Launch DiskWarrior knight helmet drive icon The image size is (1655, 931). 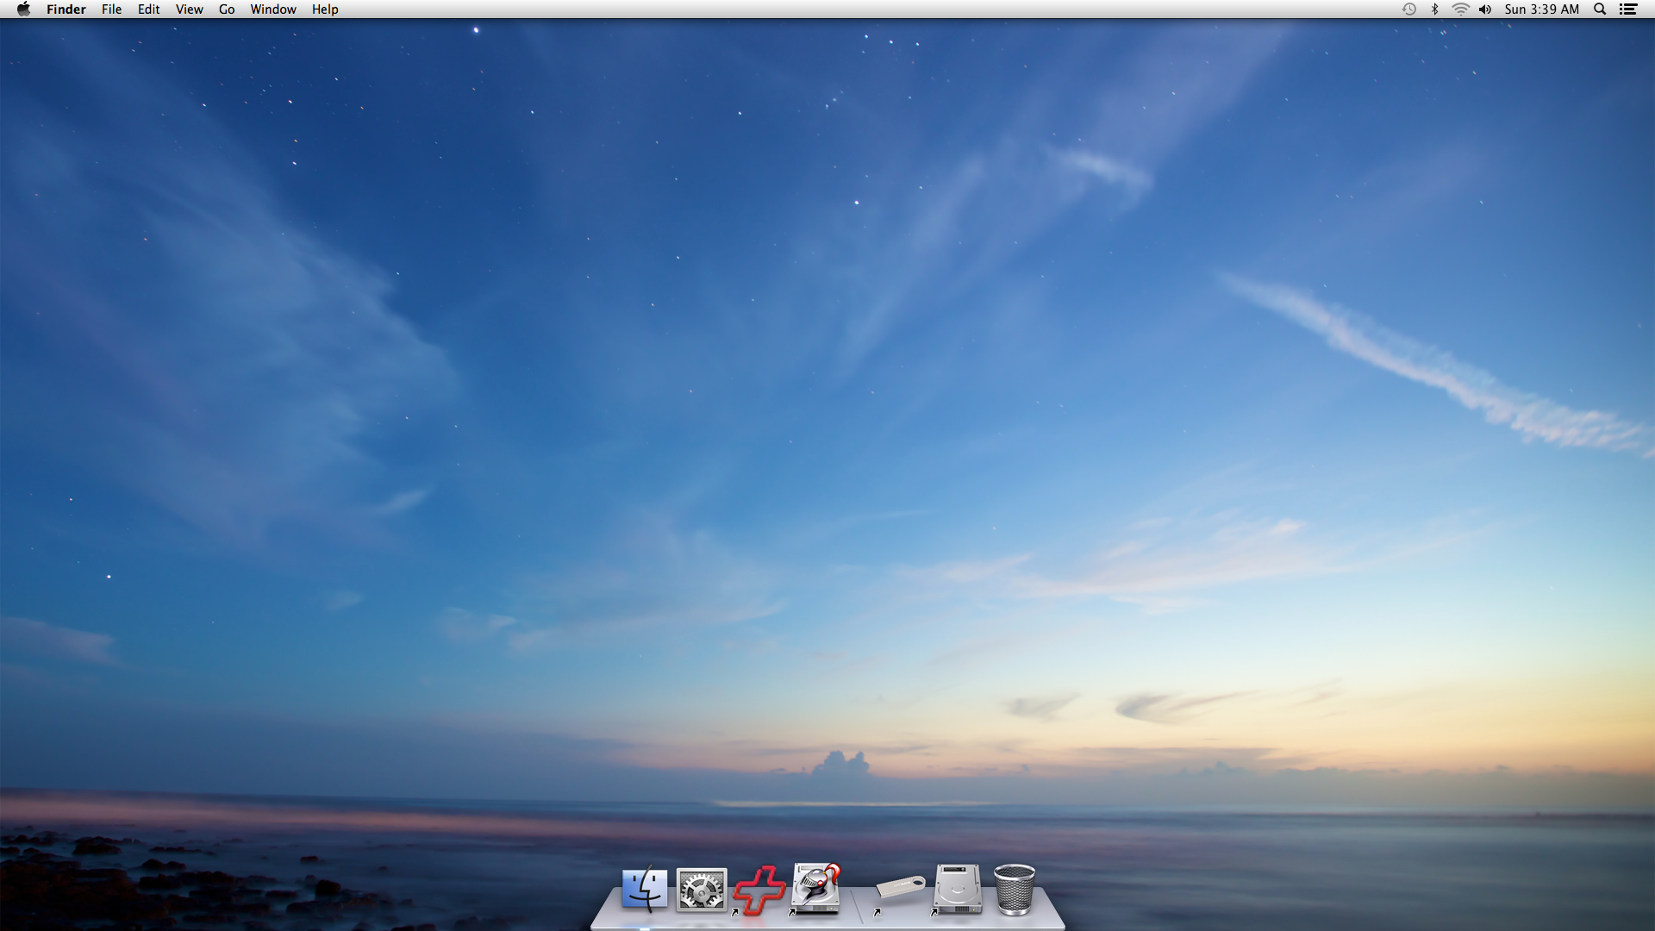pyautogui.click(x=815, y=888)
